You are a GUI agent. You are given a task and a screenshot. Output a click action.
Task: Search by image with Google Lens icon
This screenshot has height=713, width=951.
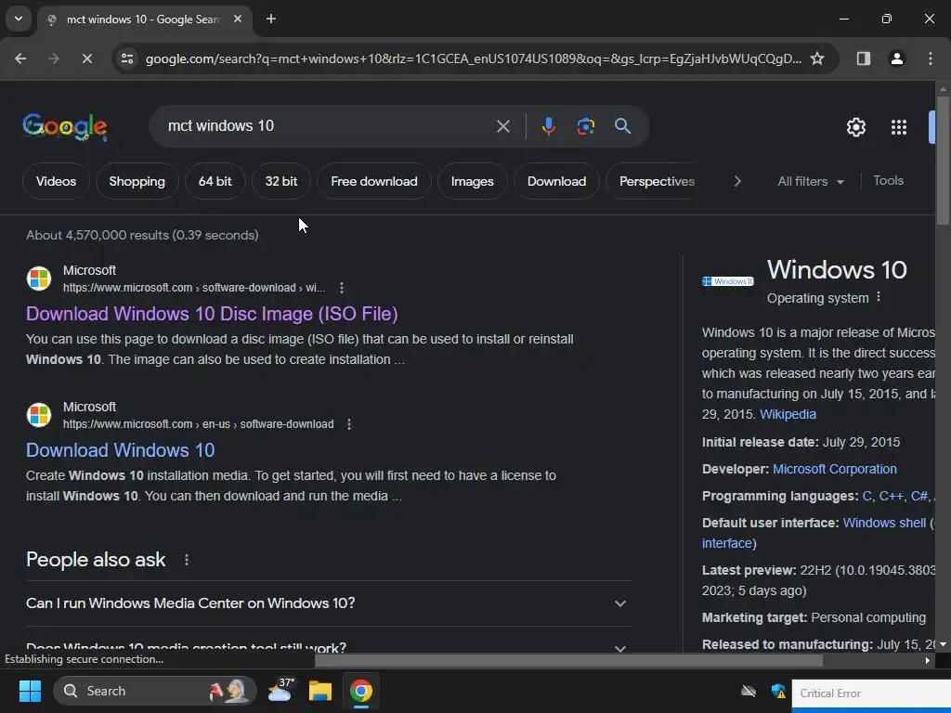585,126
